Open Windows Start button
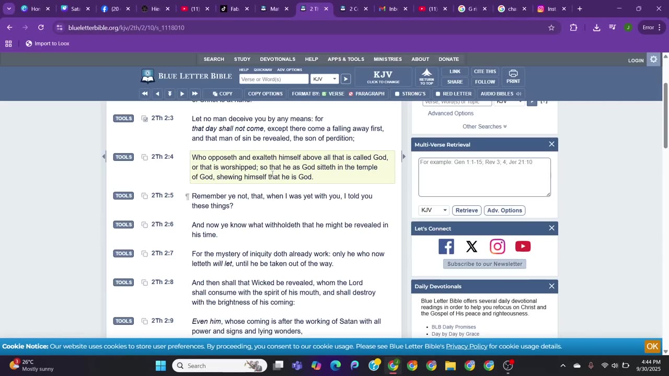Screen dimensions: 669x376 coord(160,366)
